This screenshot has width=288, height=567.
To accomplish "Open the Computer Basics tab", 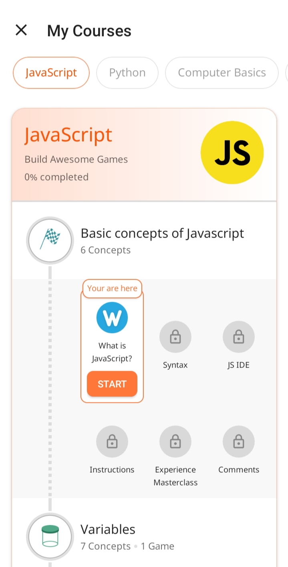I will [x=222, y=73].
